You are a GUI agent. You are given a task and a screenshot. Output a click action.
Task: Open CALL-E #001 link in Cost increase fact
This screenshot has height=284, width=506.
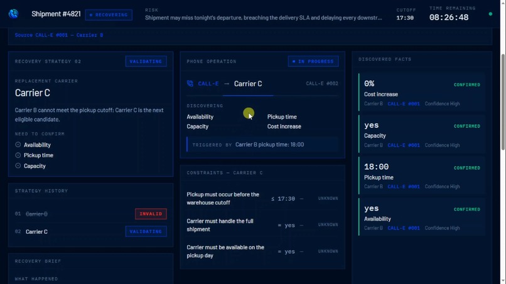click(404, 104)
